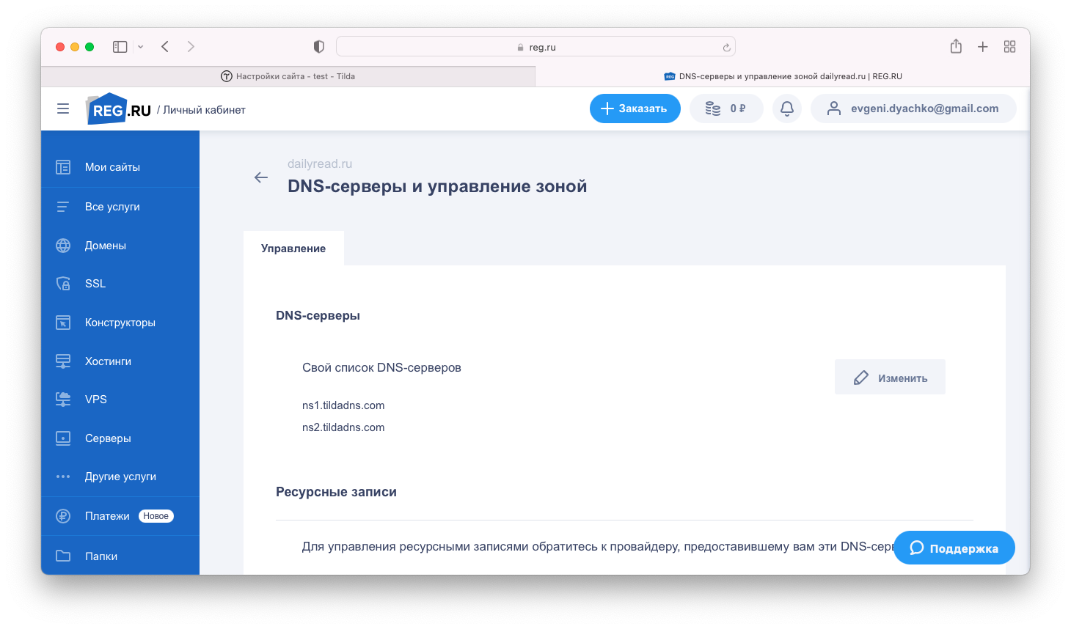
Task: Click the REG.RU logo
Action: click(x=119, y=109)
